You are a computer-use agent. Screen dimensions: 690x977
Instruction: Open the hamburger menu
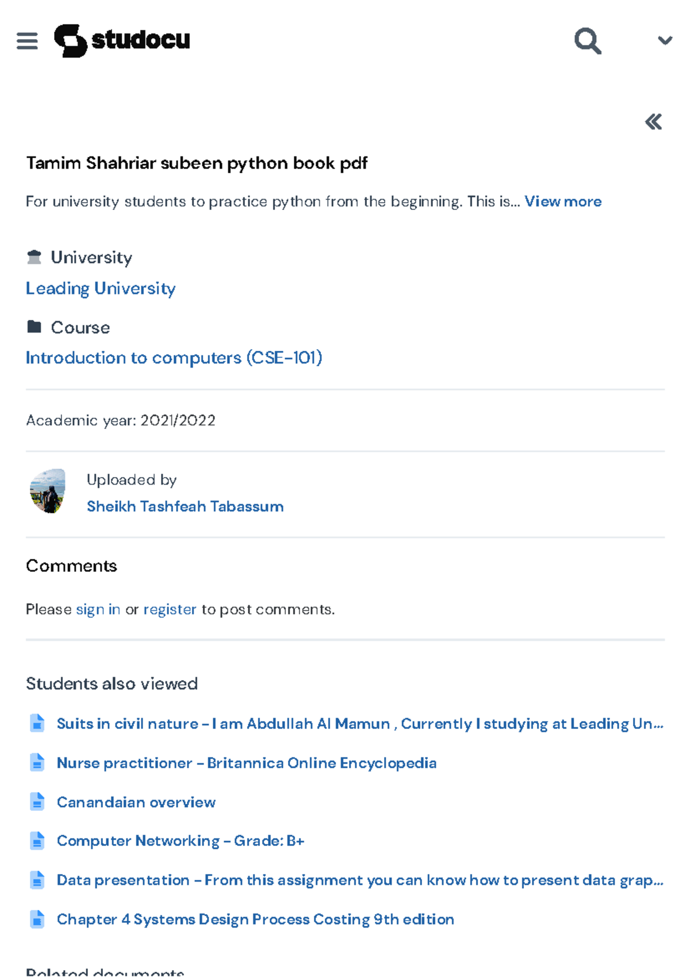27,41
